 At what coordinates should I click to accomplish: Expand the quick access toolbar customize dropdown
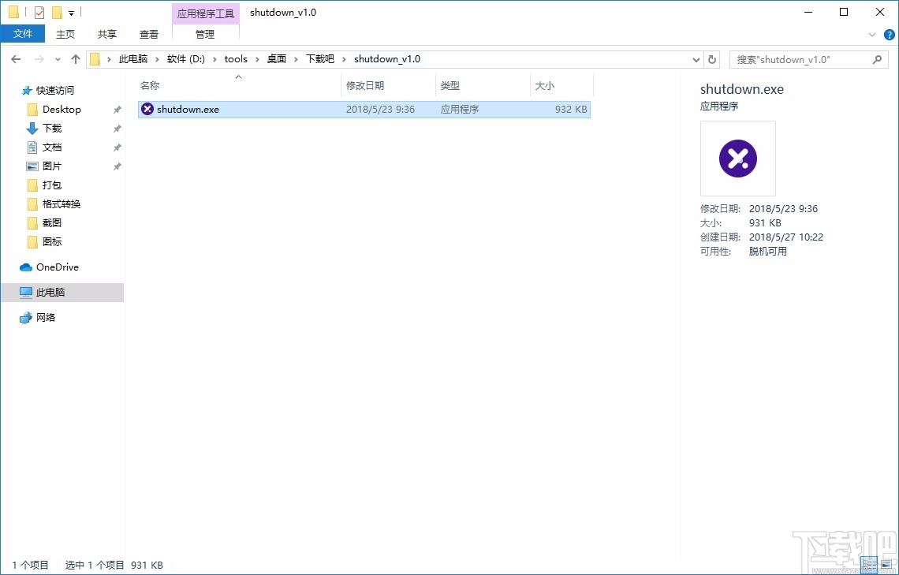[71, 12]
